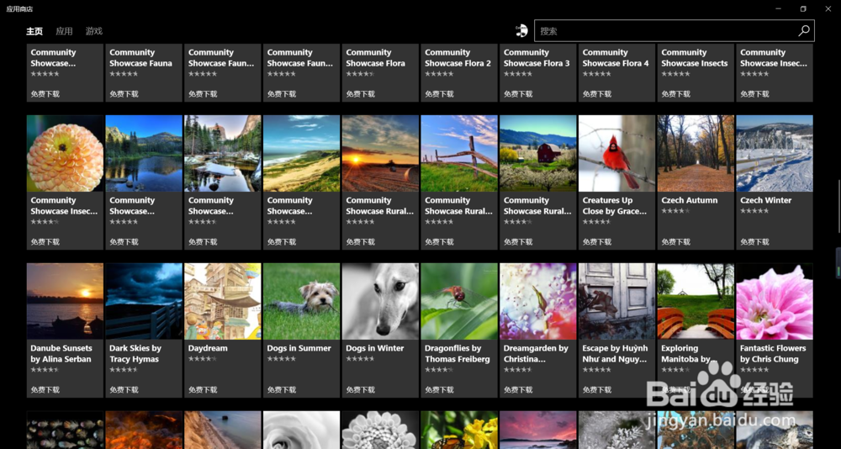Click the Community Showcase Flora 3 title
Viewport: 841px width, 449px height.
tap(537, 57)
